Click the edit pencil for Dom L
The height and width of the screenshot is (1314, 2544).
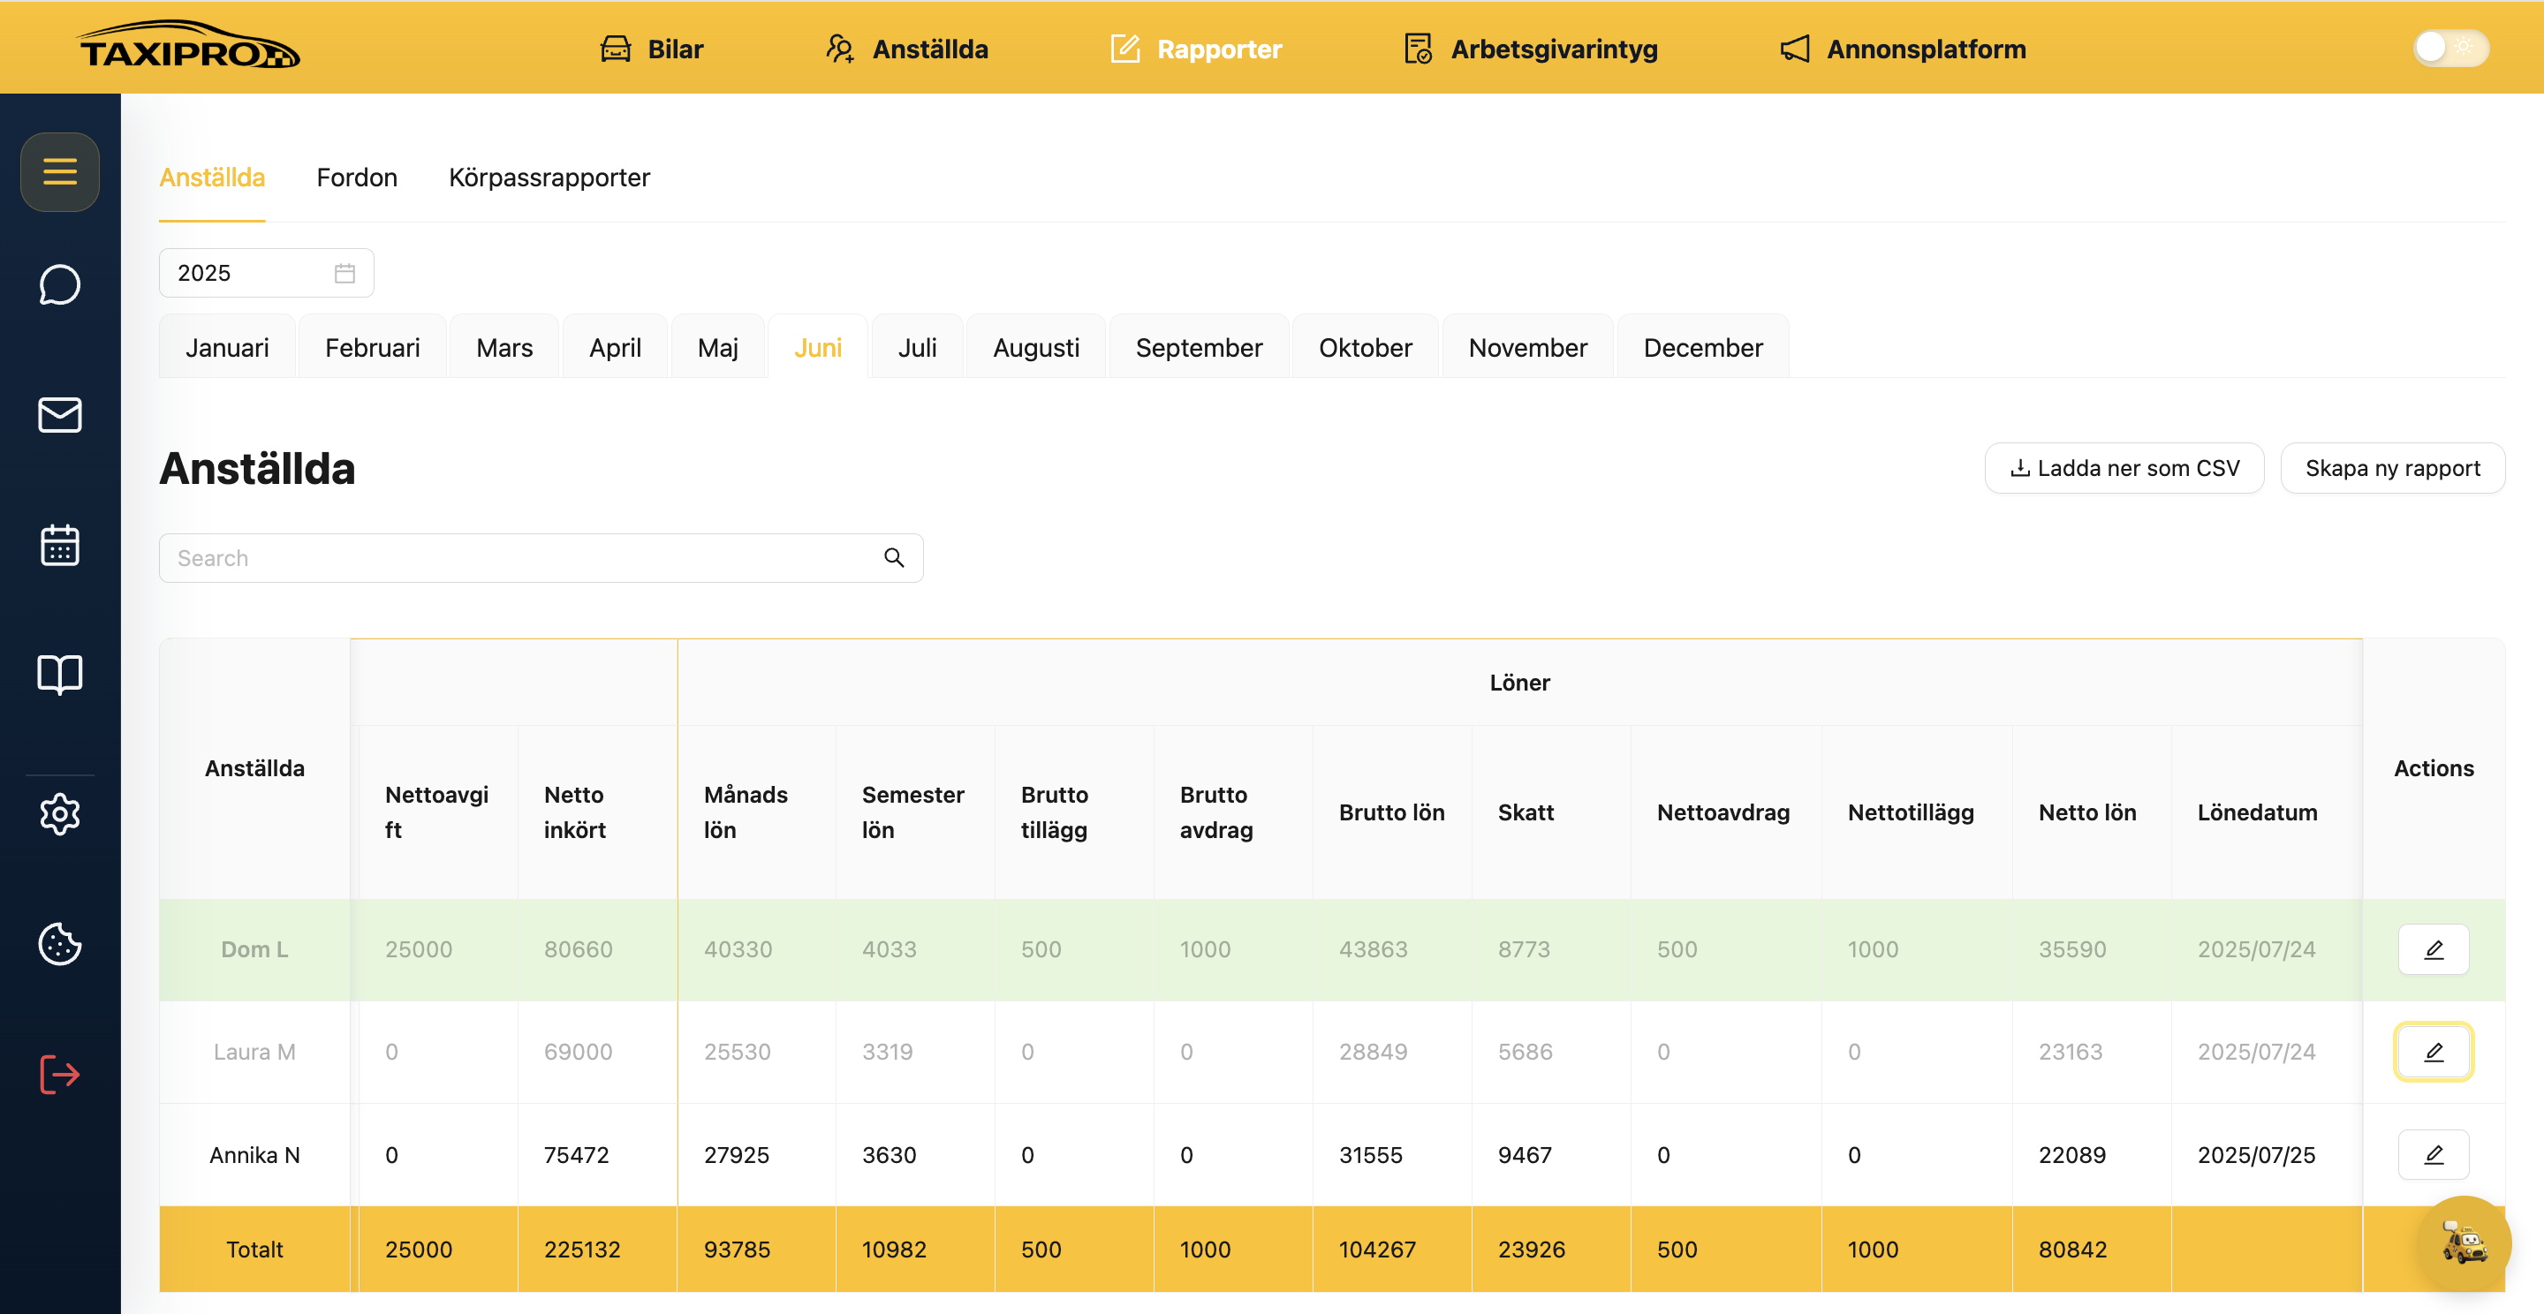coord(2434,949)
